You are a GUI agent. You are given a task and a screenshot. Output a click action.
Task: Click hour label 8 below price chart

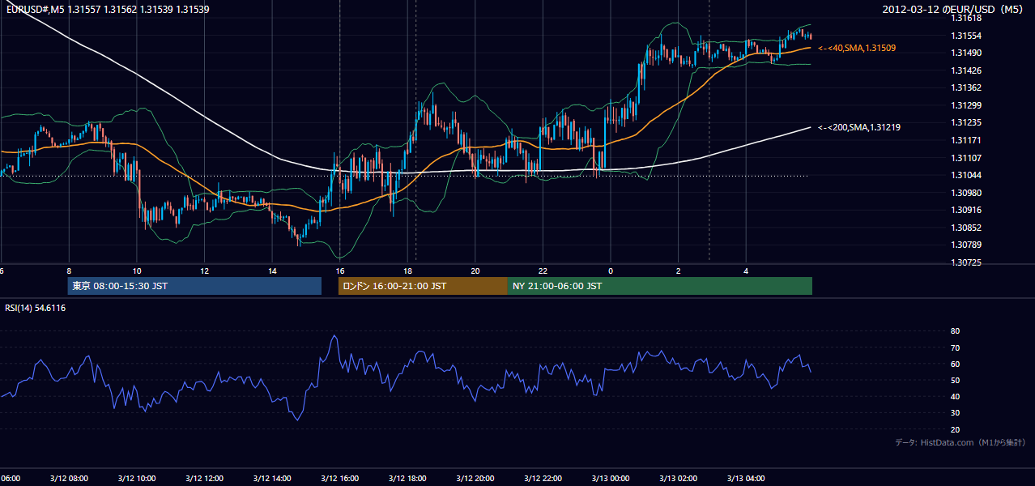point(69,271)
